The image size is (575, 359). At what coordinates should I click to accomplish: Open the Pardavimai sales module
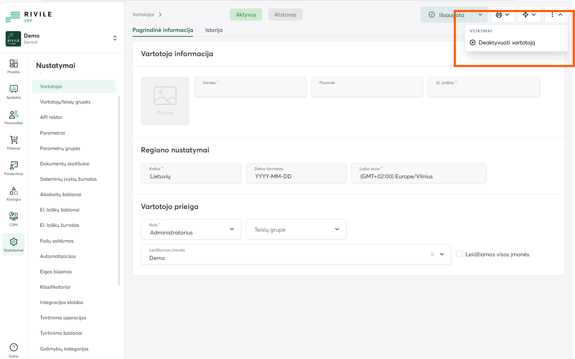coord(13,168)
